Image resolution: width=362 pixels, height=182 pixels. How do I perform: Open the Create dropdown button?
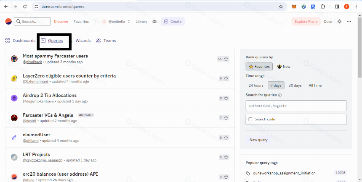(173, 21)
